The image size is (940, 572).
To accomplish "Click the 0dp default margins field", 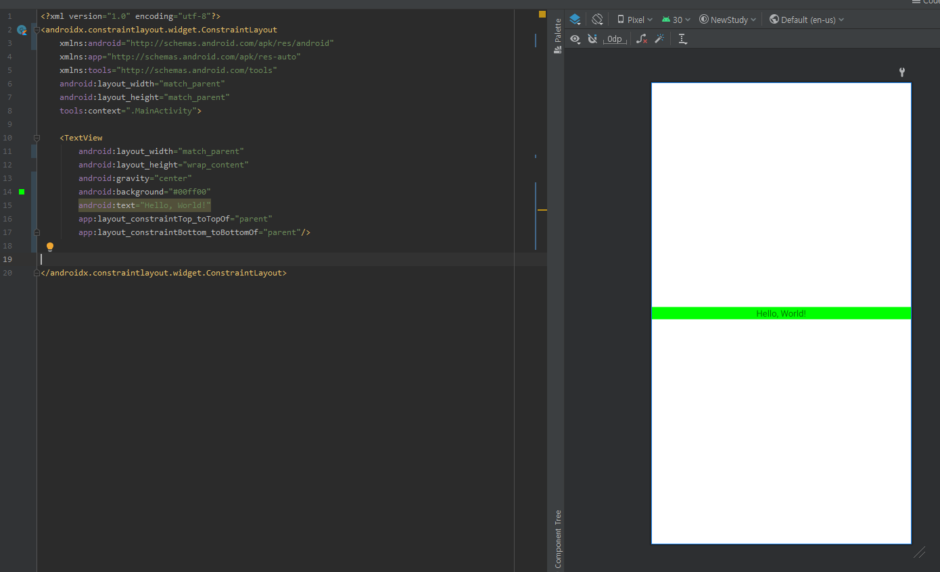I will coord(614,39).
